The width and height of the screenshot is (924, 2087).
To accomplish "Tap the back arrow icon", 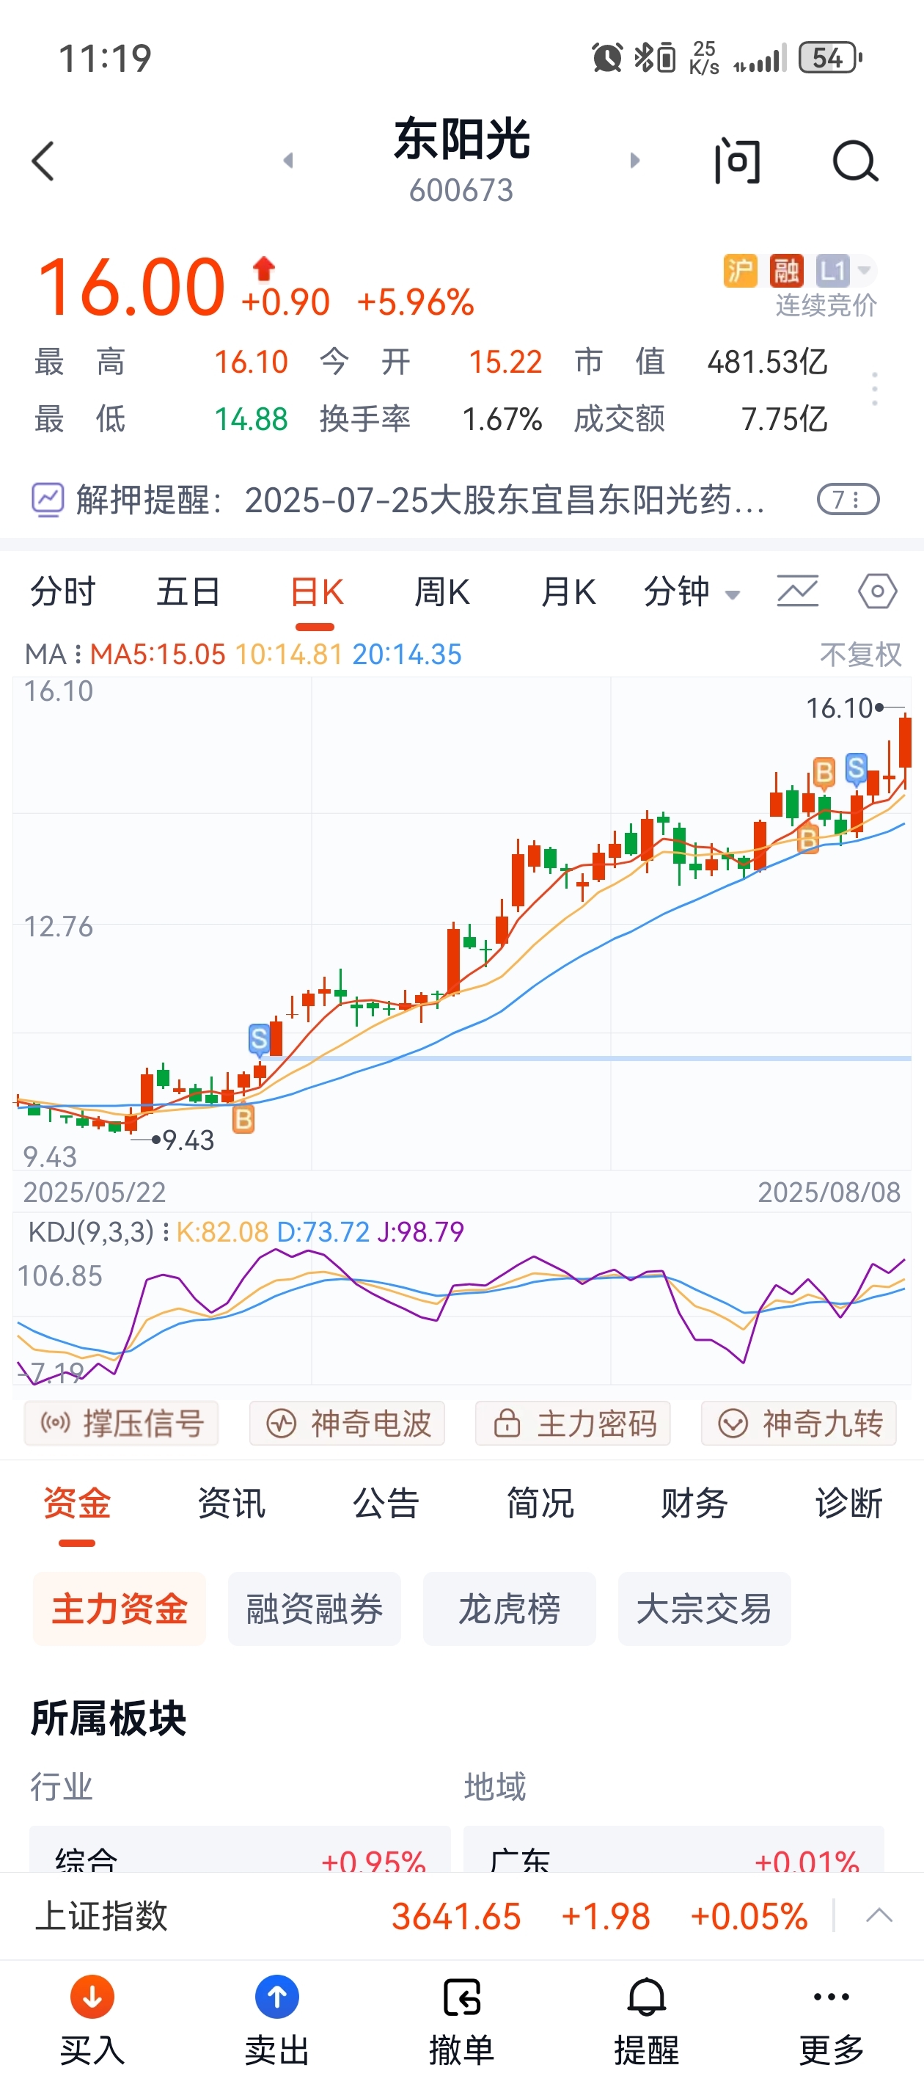I will (43, 161).
